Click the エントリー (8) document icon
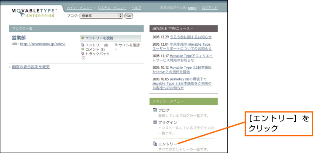The width and height of the screenshot is (313, 153). tap(83, 45)
